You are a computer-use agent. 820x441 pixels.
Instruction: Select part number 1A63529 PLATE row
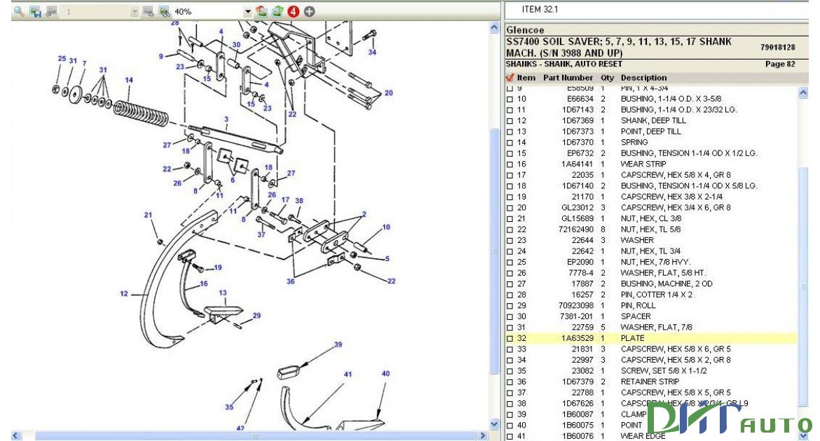point(651,339)
